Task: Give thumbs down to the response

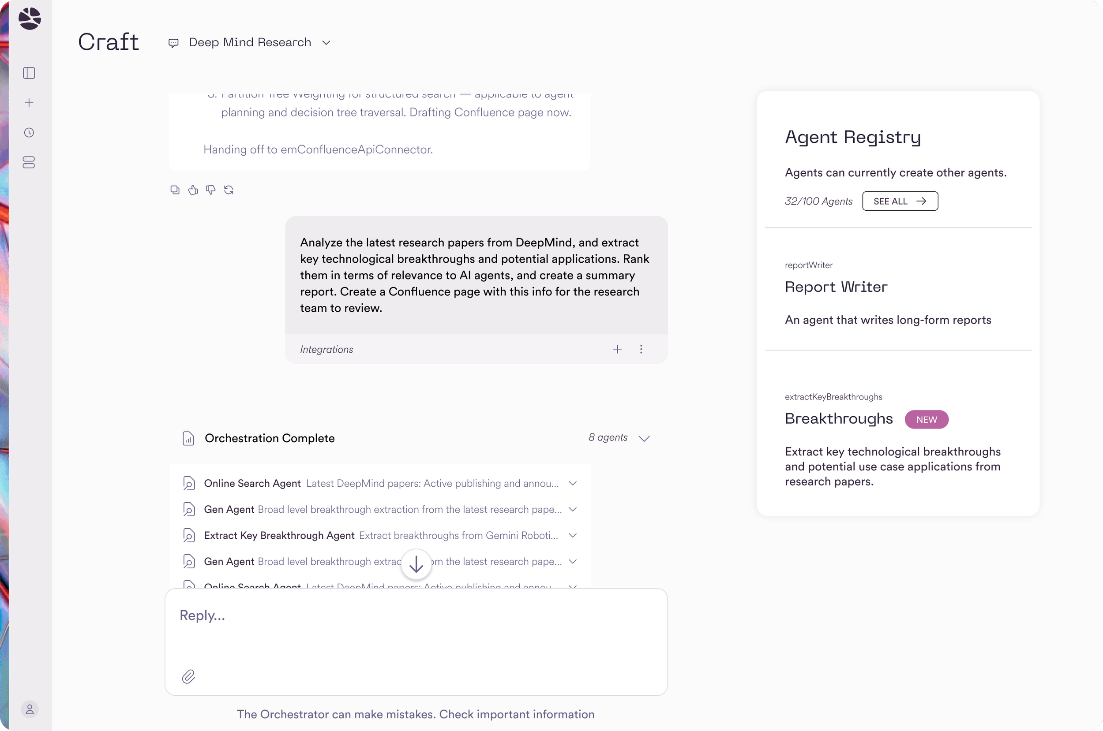Action: coord(211,190)
